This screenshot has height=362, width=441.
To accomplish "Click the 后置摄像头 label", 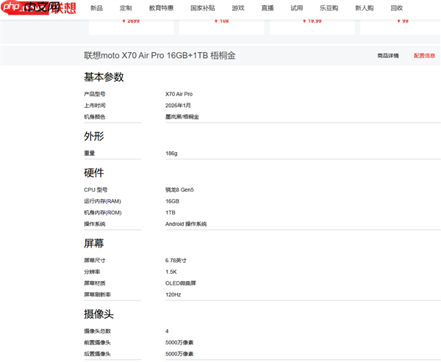I will click(97, 354).
